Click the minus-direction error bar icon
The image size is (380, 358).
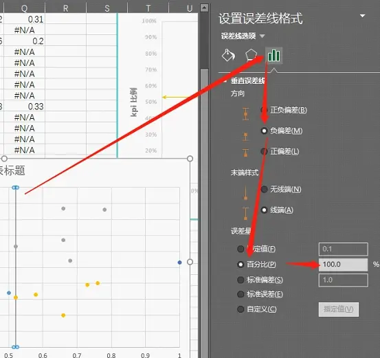click(245, 137)
